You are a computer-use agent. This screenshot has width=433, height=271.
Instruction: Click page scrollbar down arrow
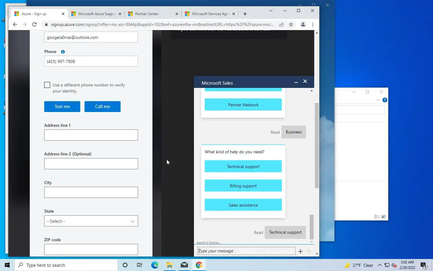317,254
